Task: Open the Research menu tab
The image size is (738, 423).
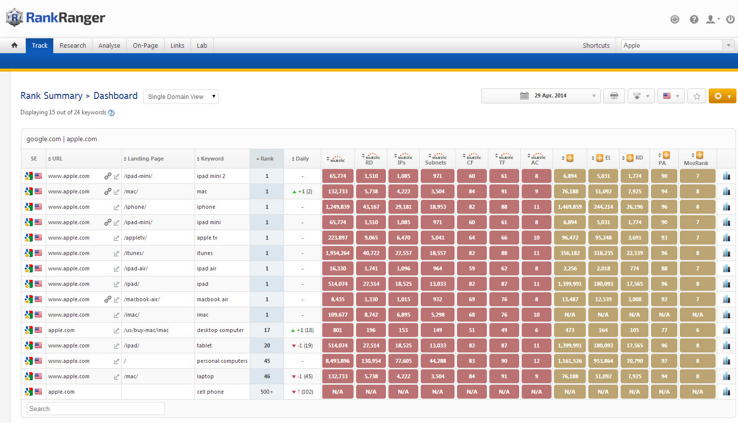Action: coord(73,45)
